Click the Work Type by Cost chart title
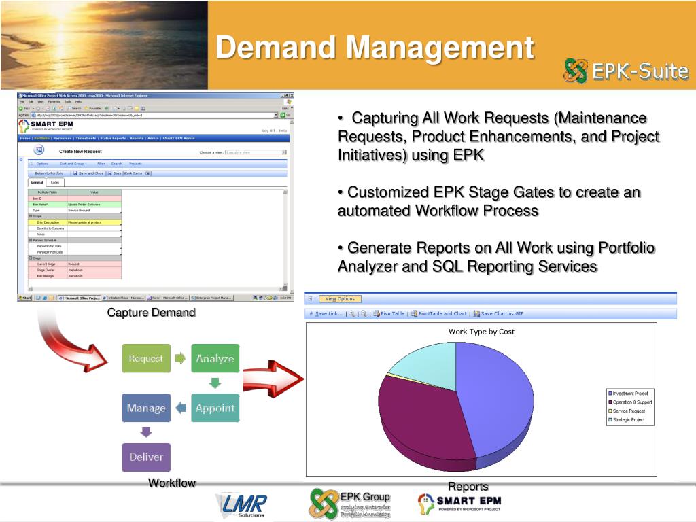This screenshot has height=522, width=696. coord(481,332)
